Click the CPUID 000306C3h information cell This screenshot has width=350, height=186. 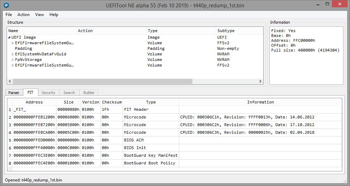pyautogui.click(x=260, y=132)
